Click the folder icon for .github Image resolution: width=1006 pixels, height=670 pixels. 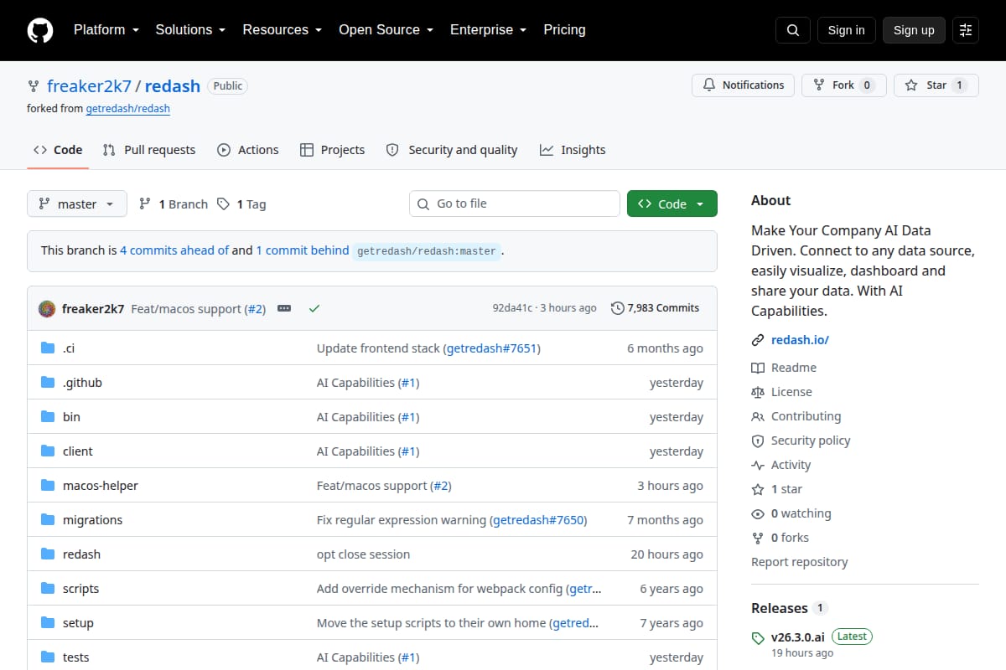(x=48, y=383)
